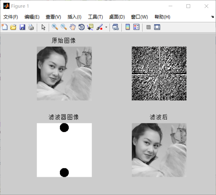Close the Figure 1 window
Screen dimensions: 216x195
[206, 6]
